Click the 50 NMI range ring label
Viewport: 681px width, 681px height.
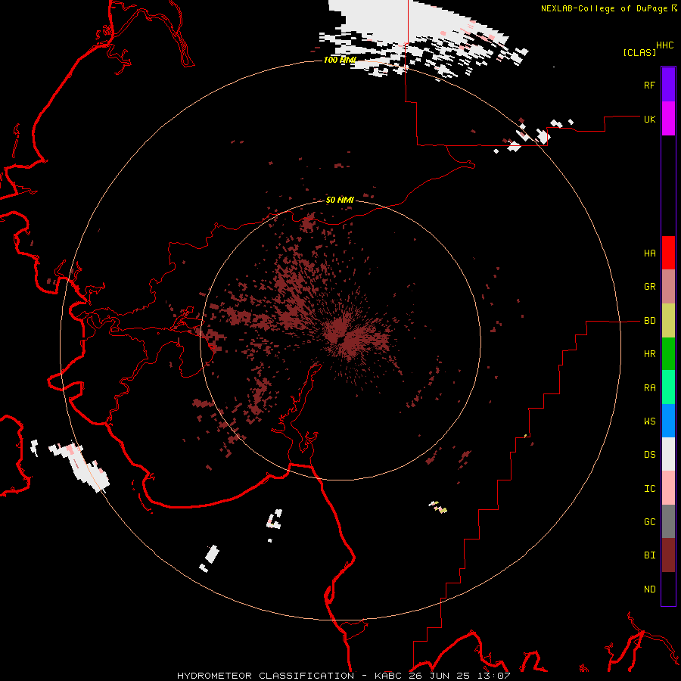340,200
